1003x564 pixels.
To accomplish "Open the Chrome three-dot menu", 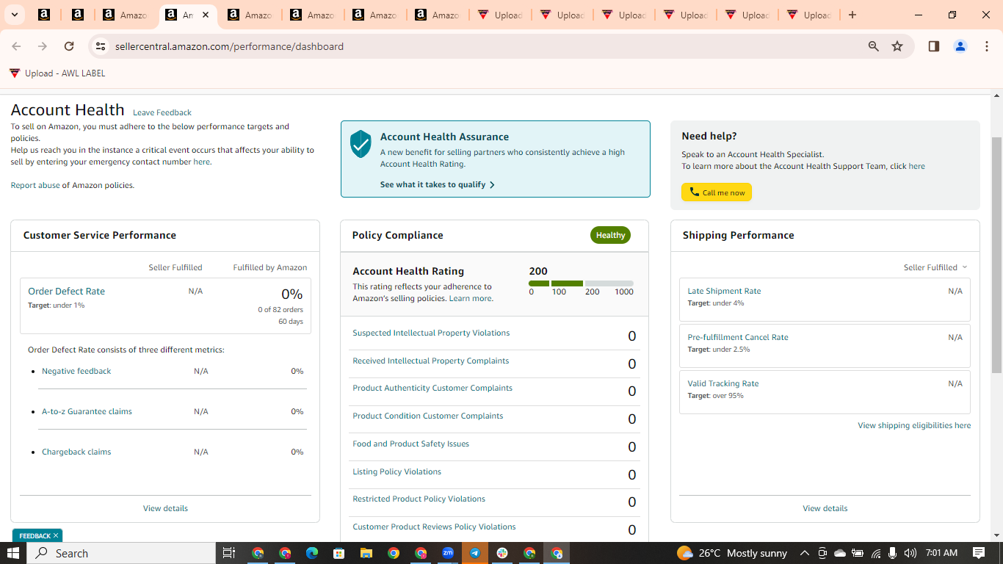I will point(987,46).
